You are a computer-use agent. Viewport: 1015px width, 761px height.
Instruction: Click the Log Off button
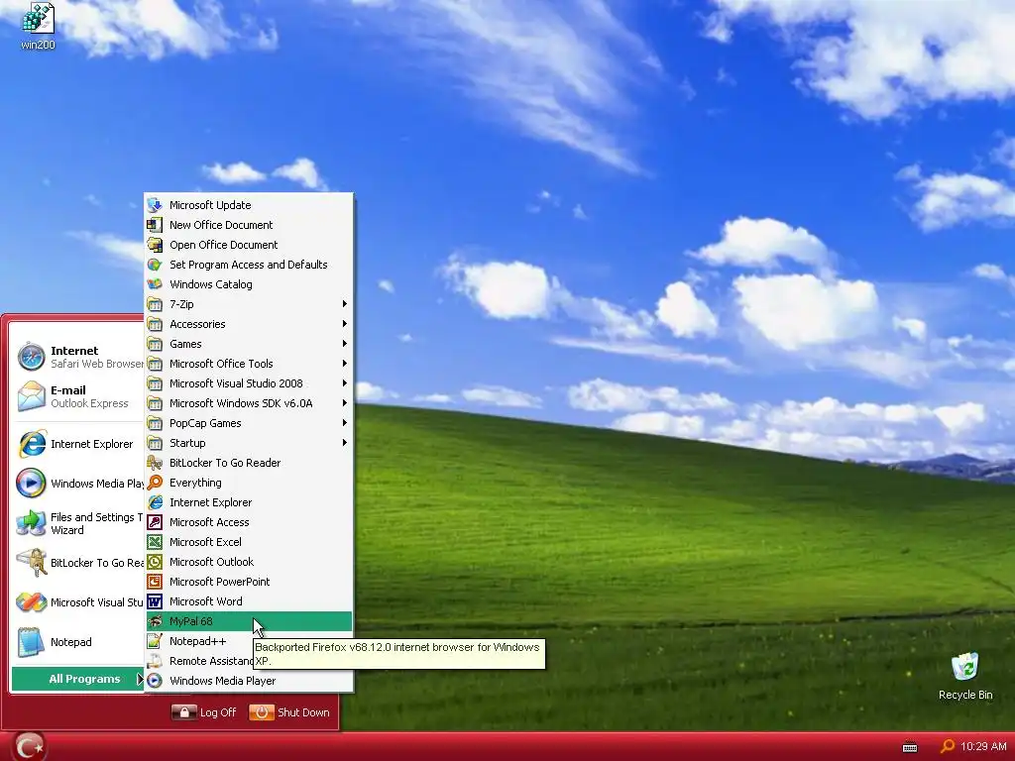(x=204, y=712)
